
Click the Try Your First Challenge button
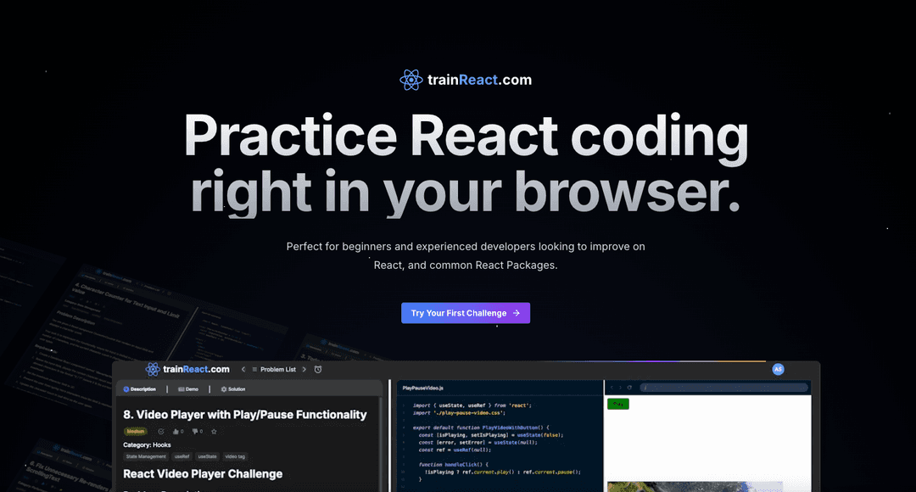(466, 313)
